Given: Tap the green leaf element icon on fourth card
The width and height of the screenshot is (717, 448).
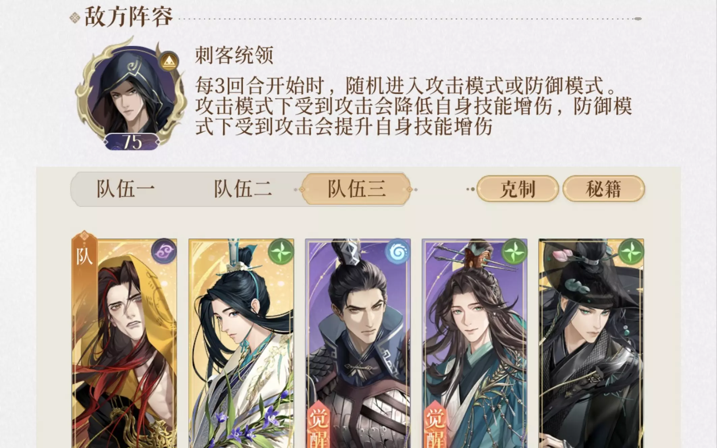Looking at the screenshot, I should coord(514,251).
